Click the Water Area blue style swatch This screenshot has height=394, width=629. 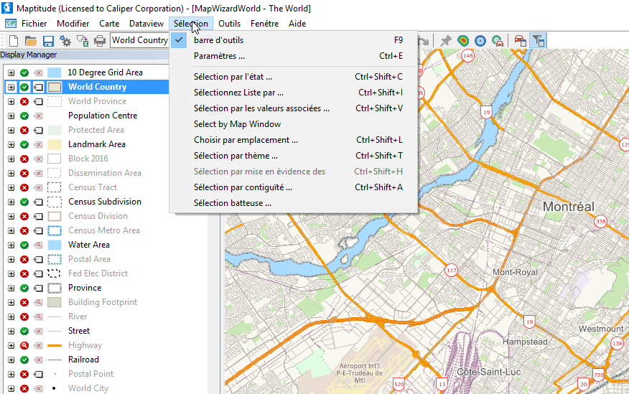[x=55, y=245]
